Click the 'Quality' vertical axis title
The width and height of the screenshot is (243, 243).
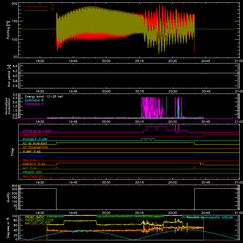(x=8, y=197)
